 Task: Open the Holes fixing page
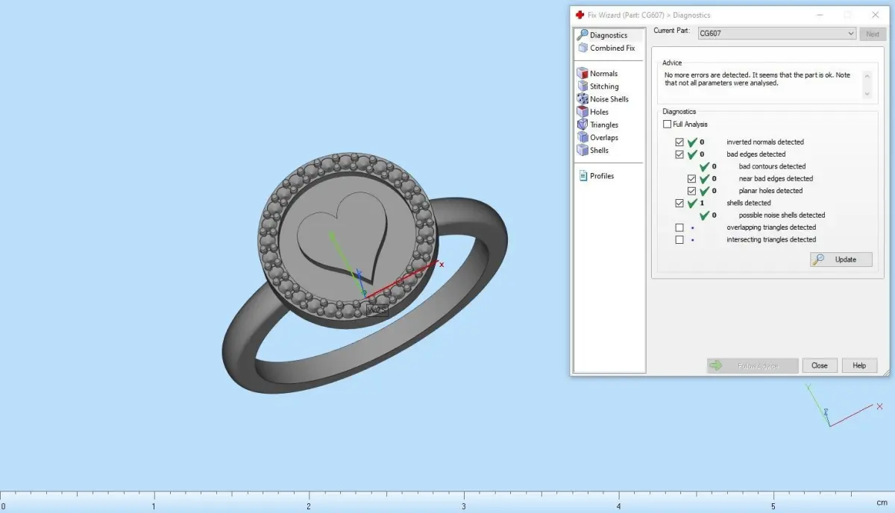(x=593, y=112)
